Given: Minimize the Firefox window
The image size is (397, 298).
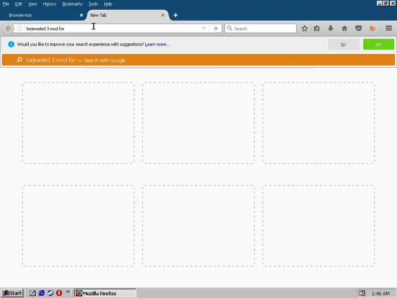Looking at the screenshot, I should [x=379, y=3].
